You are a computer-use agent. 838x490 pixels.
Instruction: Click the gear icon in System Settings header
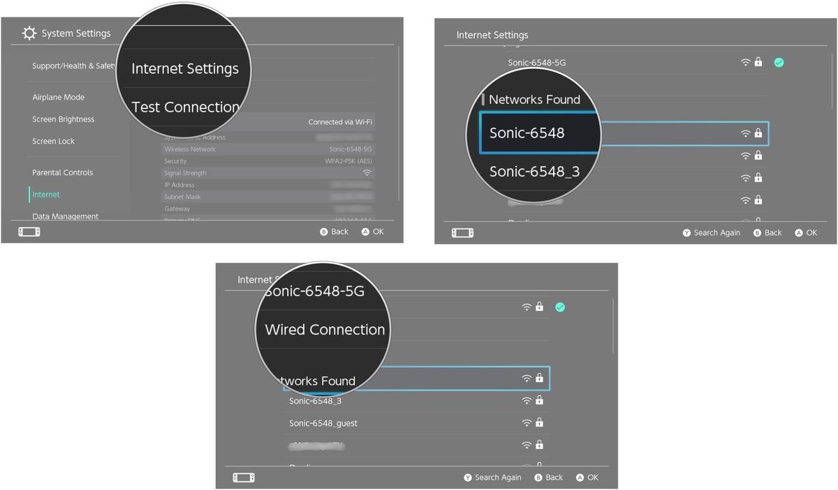pyautogui.click(x=29, y=33)
